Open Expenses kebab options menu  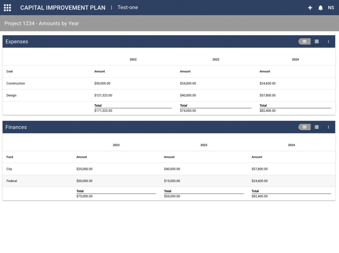(328, 41)
